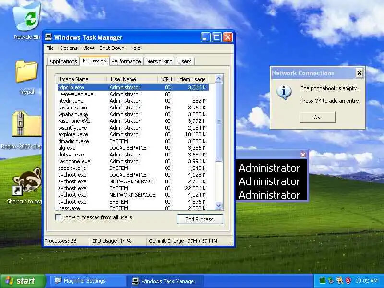This screenshot has width=384, height=288.
Task: Sort processes by User Name column
Action: [132, 79]
